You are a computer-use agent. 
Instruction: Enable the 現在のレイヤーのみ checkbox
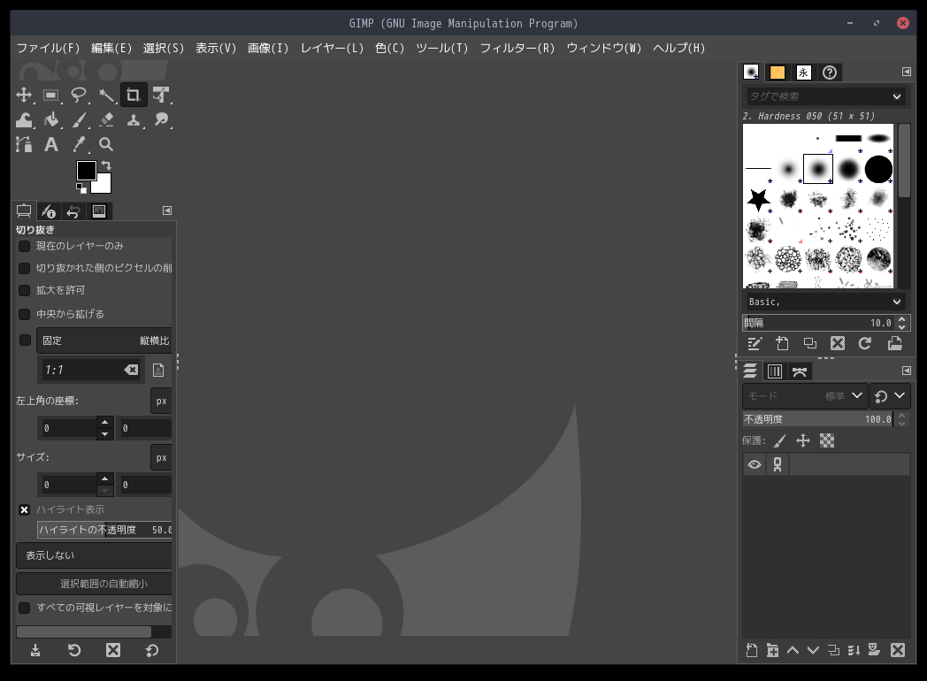click(25, 246)
